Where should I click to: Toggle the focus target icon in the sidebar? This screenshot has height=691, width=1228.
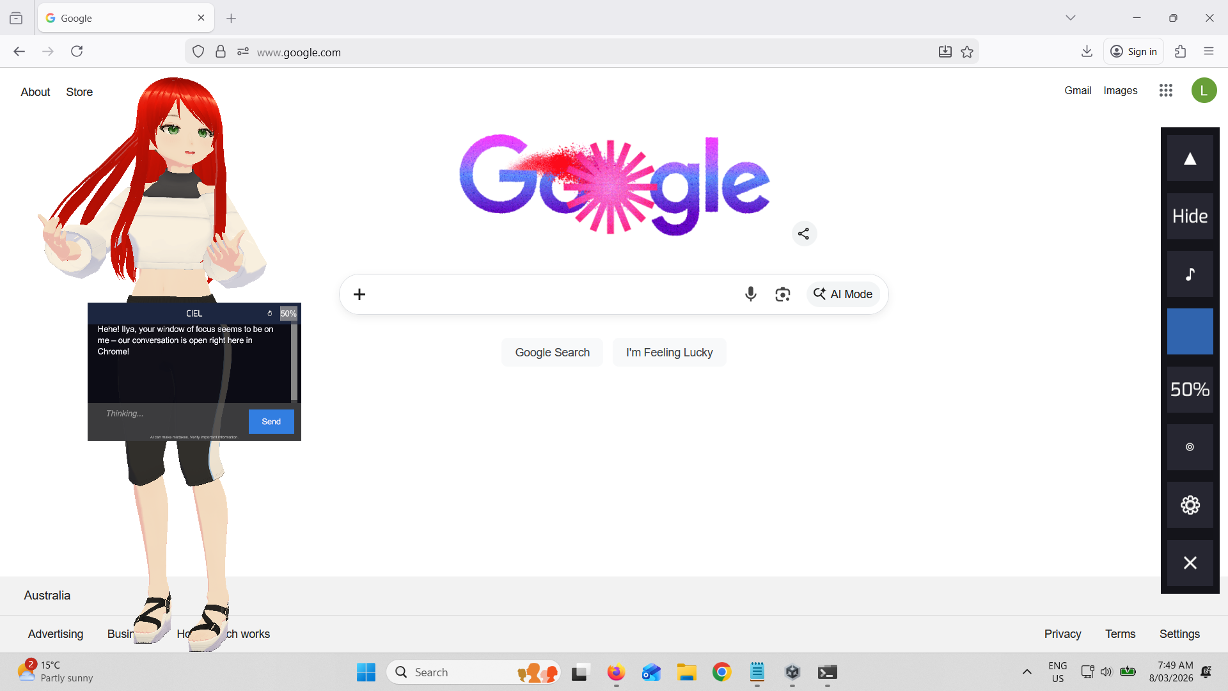1190,447
